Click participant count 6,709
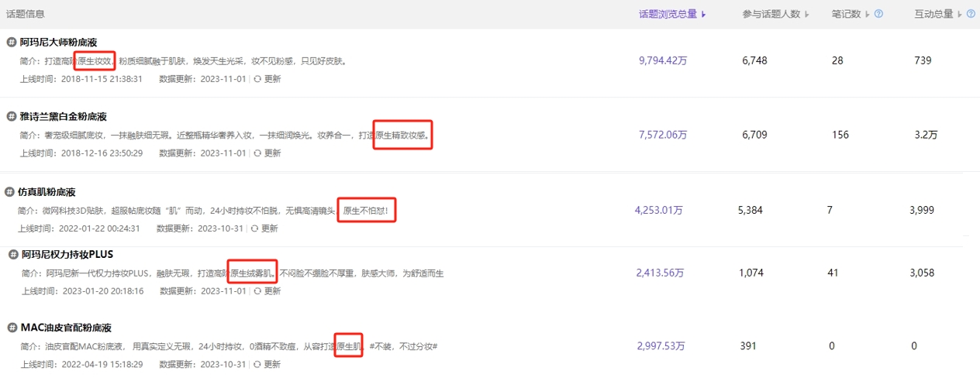Image resolution: width=980 pixels, height=388 pixels. point(754,135)
